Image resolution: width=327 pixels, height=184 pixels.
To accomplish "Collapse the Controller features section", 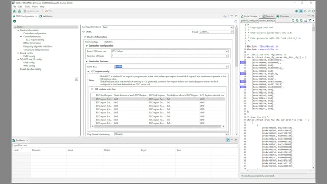I will pos(87,61).
